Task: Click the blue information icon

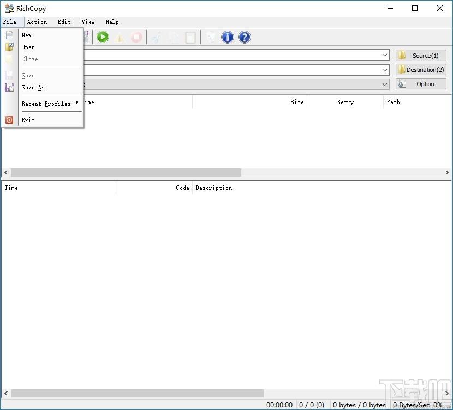Action: [x=228, y=37]
